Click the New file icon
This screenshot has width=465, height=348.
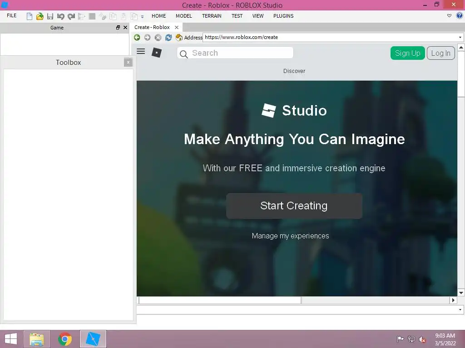(x=29, y=16)
